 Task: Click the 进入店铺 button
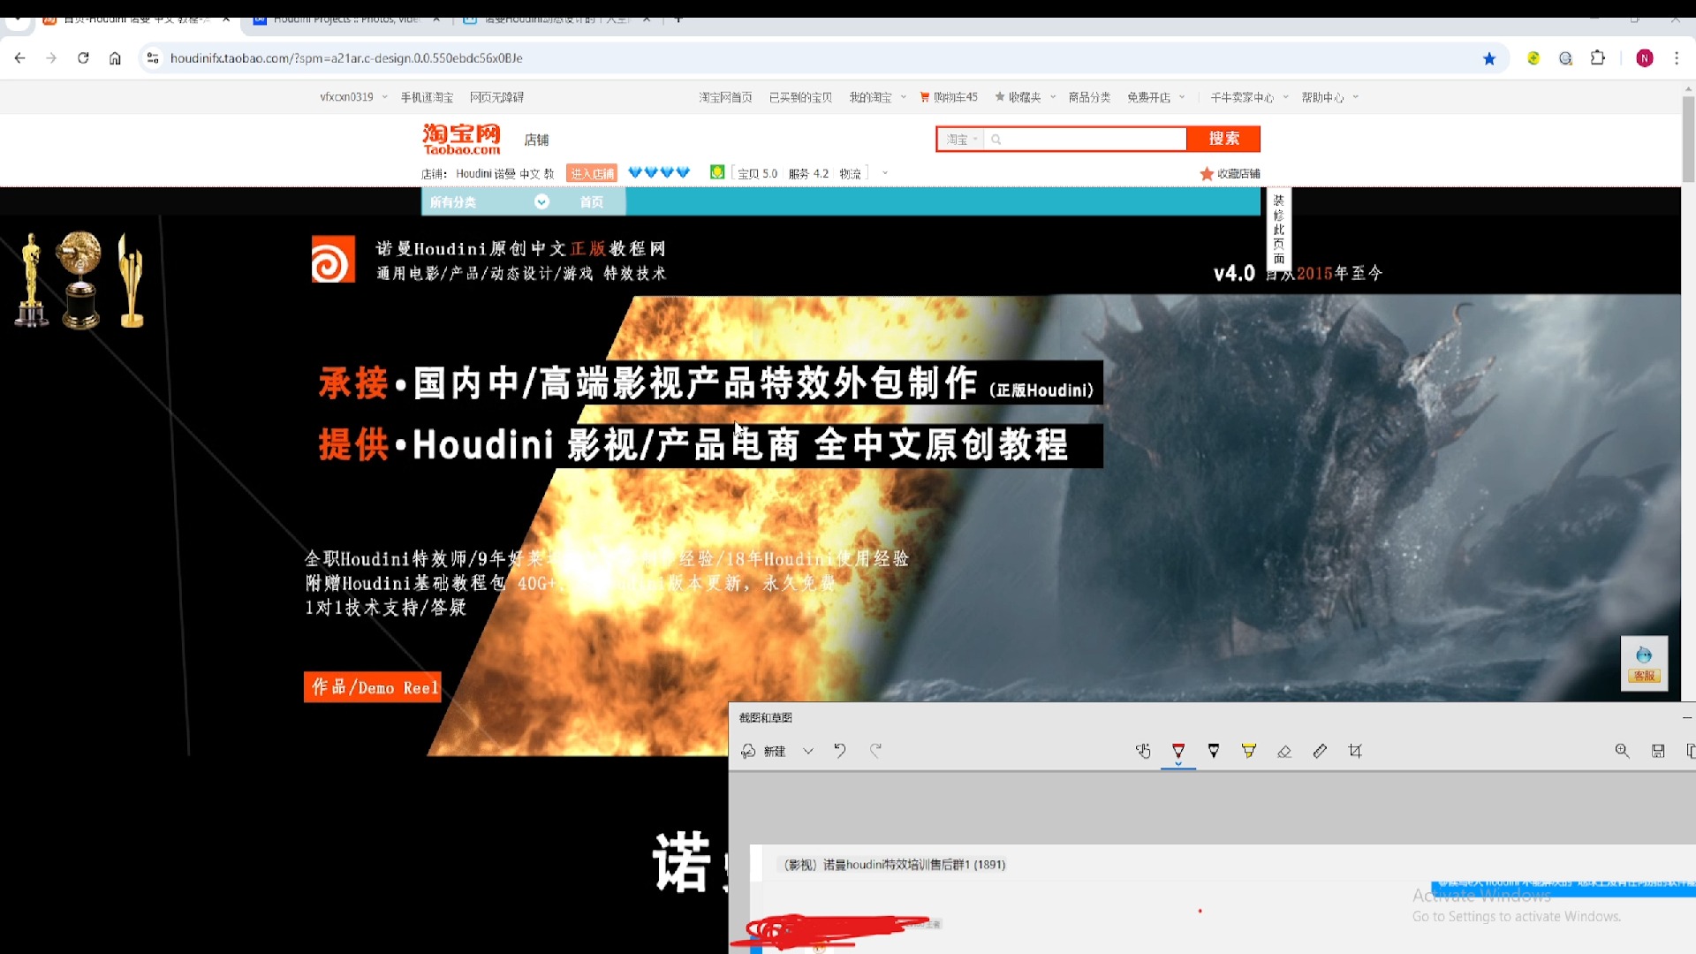tap(591, 174)
